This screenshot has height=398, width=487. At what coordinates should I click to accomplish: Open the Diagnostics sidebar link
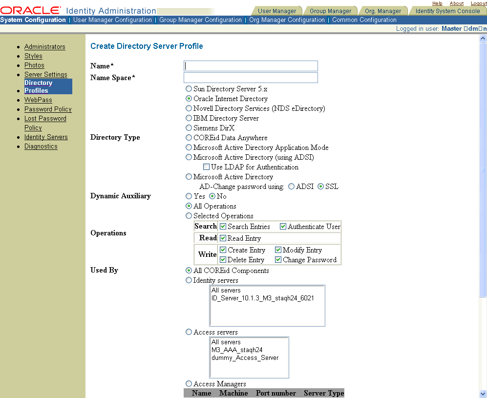(x=41, y=147)
